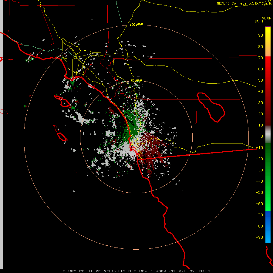This screenshot has width=273, height=273.
Task: Click the positive 90 value on the velocity scale
Action: (x=261, y=35)
